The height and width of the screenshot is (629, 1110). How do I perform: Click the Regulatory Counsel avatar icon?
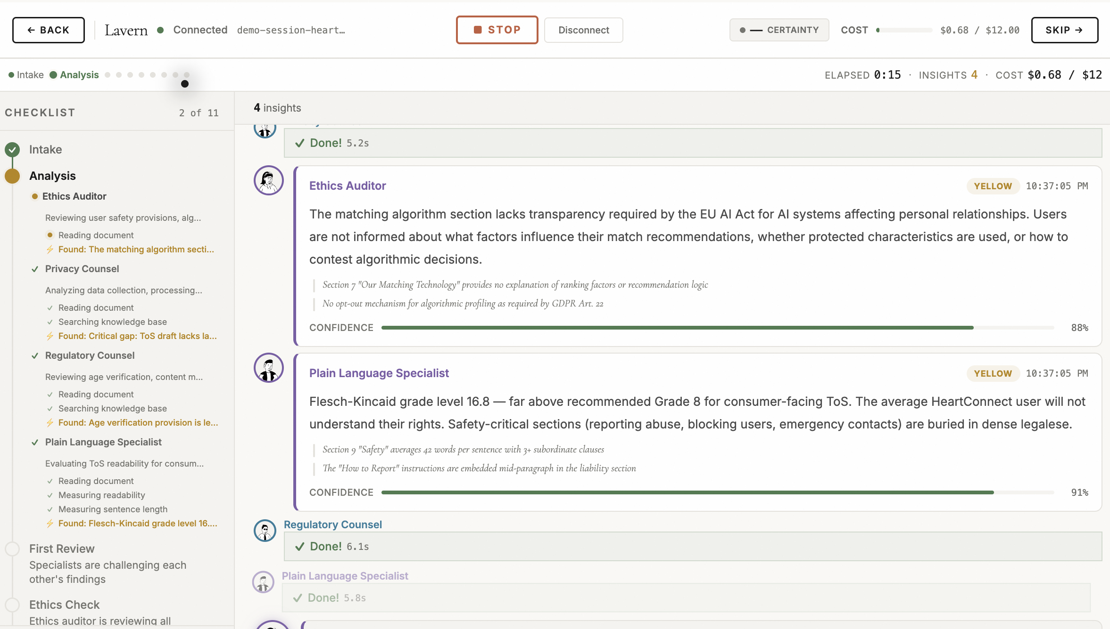265,531
